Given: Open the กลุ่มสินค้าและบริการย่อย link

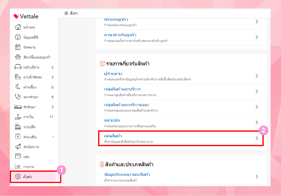Looking at the screenshot, I should [x=126, y=105].
